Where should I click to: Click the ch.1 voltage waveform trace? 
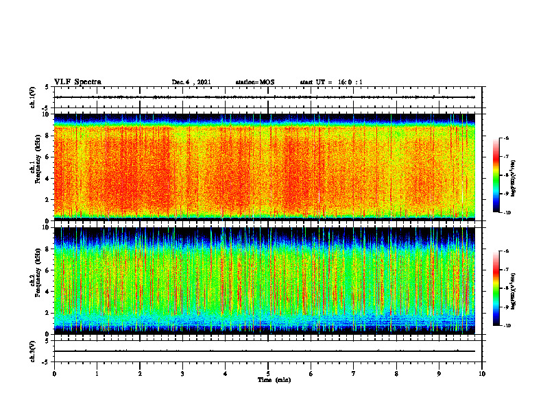tap(264, 97)
